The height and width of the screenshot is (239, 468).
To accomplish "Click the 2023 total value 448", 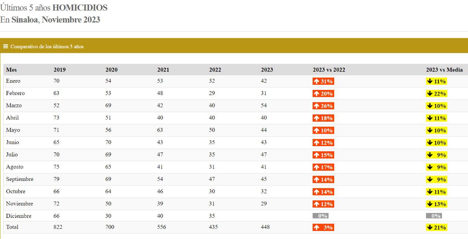I will point(265,227).
